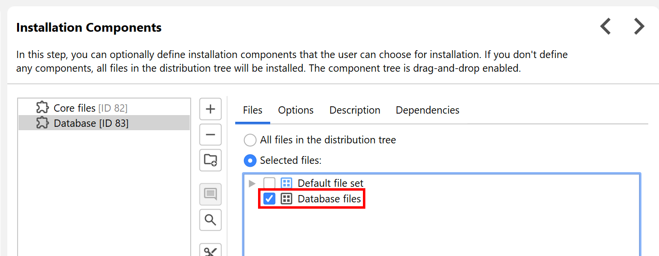Image resolution: width=659 pixels, height=256 pixels.
Task: Open the Description tab
Action: point(355,110)
